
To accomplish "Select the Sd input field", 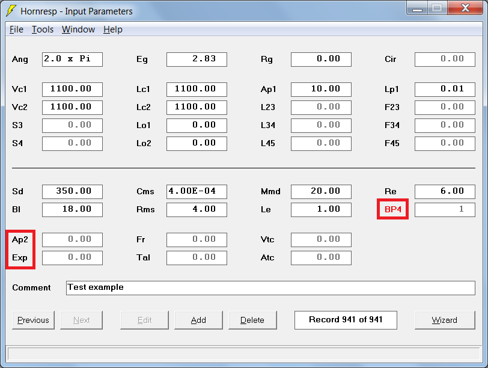I will click(72, 192).
